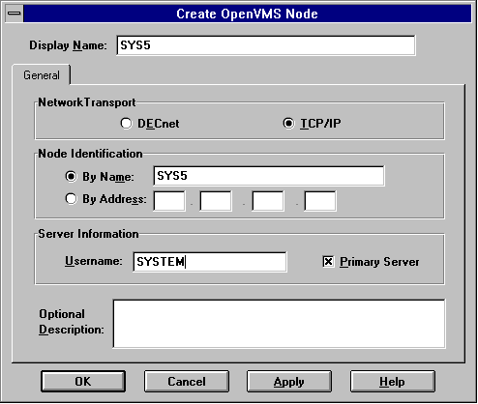Screen dimensions: 478x404
Task: Click the By Name text field
Action: click(269, 176)
